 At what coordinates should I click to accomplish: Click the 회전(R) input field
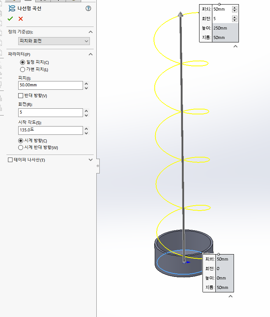[x=50, y=112]
